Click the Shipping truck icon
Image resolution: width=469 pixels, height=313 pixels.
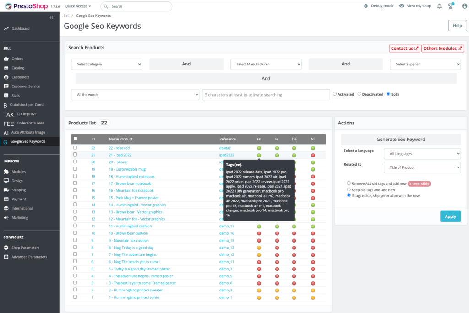[6, 190]
